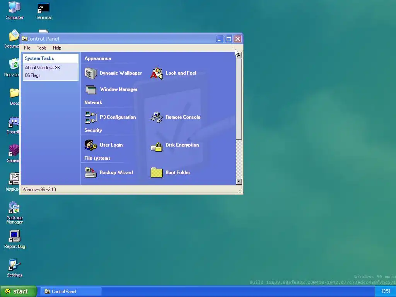Click the Security section heading
Image resolution: width=396 pixels, height=297 pixels.
pyautogui.click(x=93, y=130)
